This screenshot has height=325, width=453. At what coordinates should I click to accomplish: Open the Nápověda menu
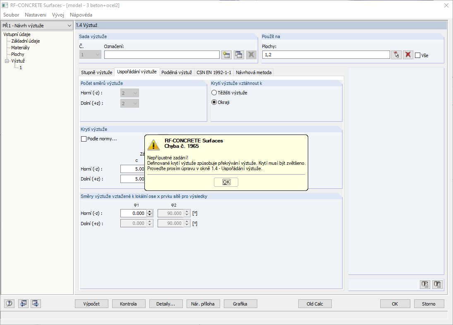pyautogui.click(x=81, y=15)
